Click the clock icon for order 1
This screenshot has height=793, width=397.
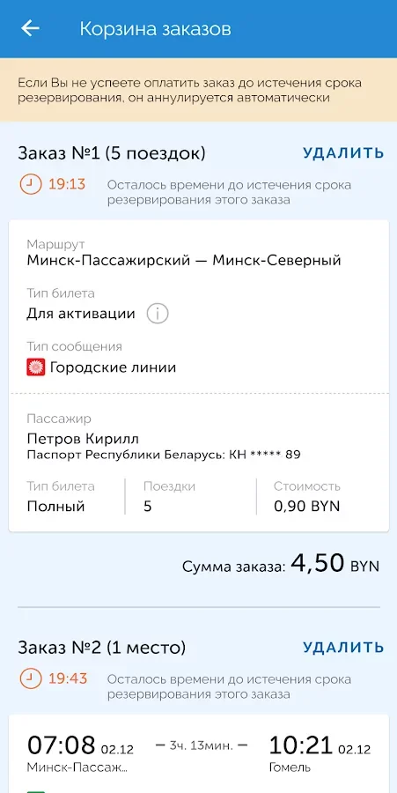[30, 185]
